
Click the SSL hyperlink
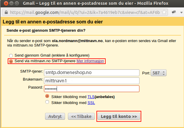click(91, 103)
